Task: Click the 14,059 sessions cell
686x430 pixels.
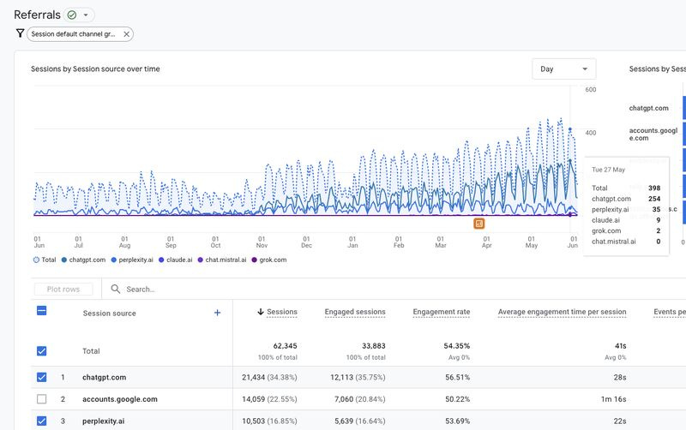Action: pos(269,399)
